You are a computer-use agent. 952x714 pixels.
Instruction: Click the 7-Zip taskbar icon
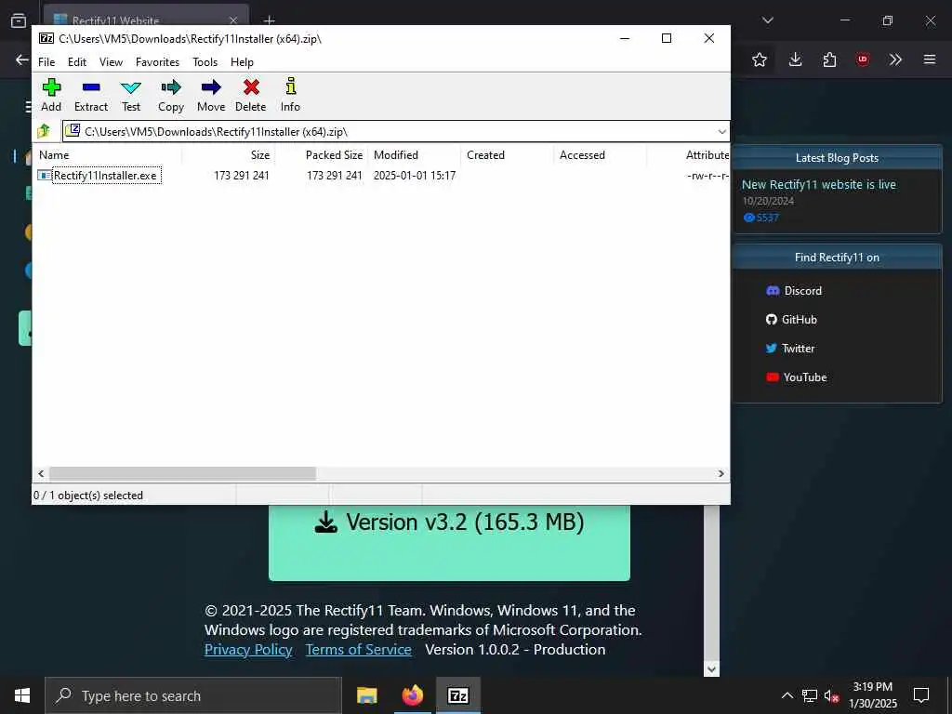click(457, 695)
